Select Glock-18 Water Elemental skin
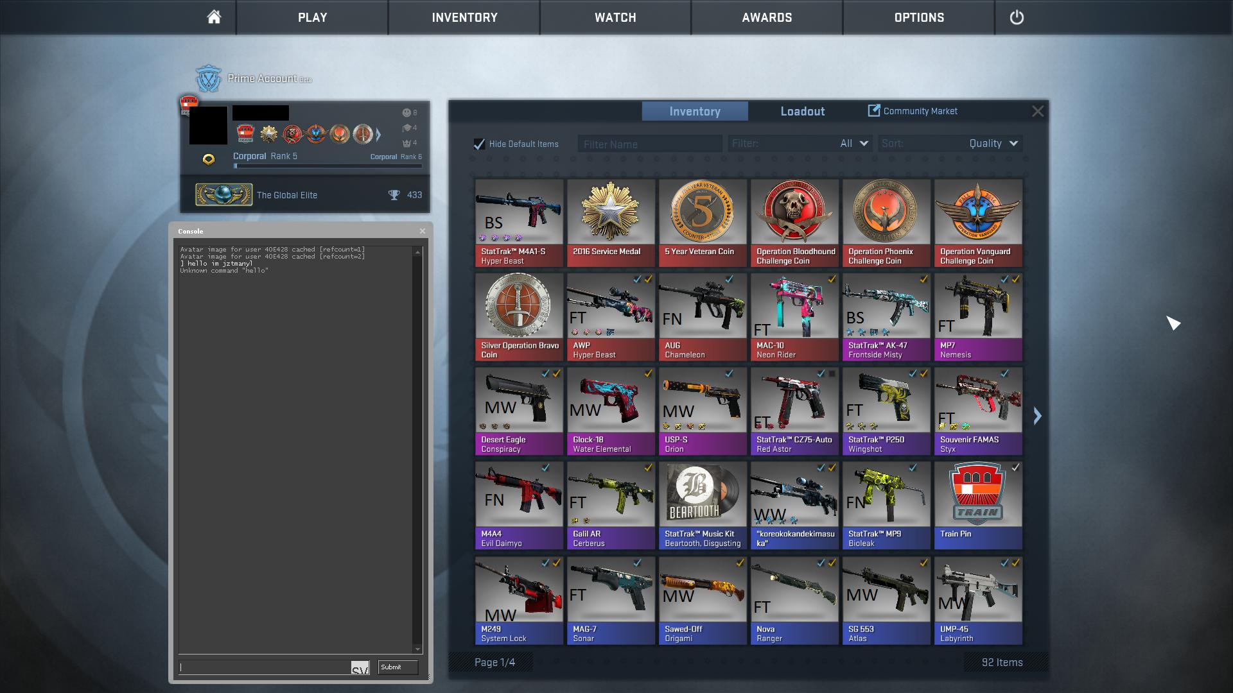The height and width of the screenshot is (693, 1233). pyautogui.click(x=611, y=411)
